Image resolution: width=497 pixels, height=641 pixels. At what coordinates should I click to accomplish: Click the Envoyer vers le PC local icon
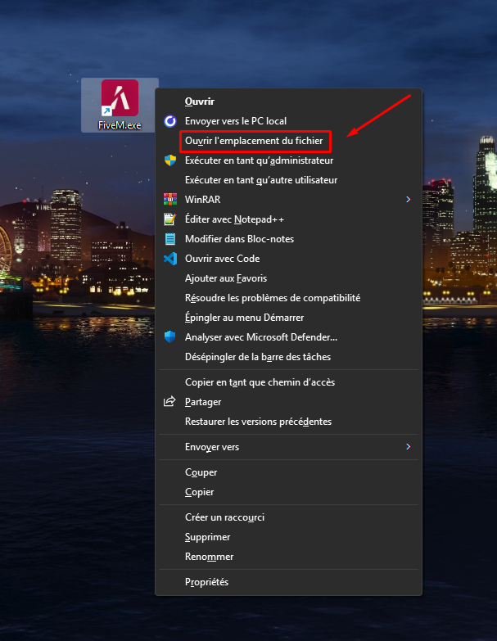click(x=170, y=121)
